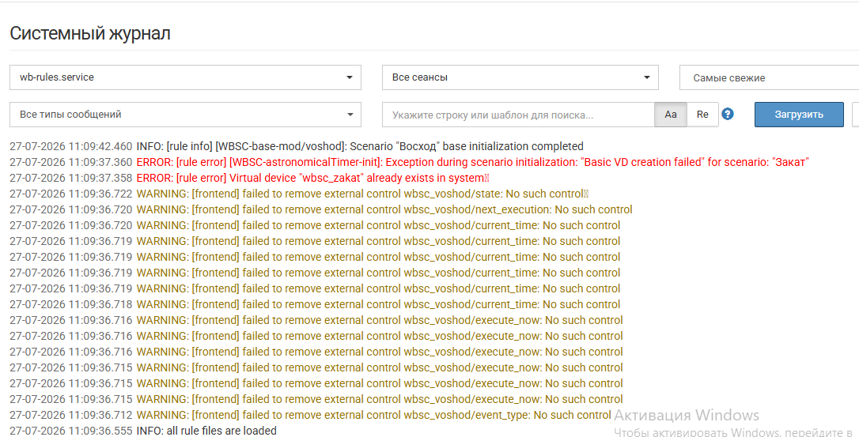This screenshot has height=437, width=859.
Task: Click the "Загрузить" load button
Action: click(799, 115)
